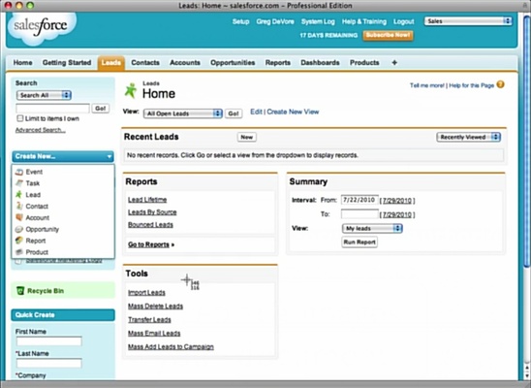The width and height of the screenshot is (531, 388).
Task: Open the Leads By Source report
Action: click(152, 212)
